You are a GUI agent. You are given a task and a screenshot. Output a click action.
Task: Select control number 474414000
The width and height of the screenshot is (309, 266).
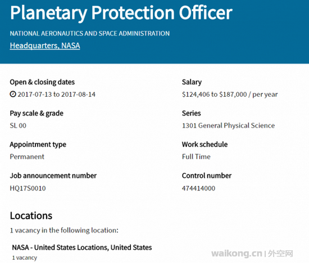(x=199, y=188)
